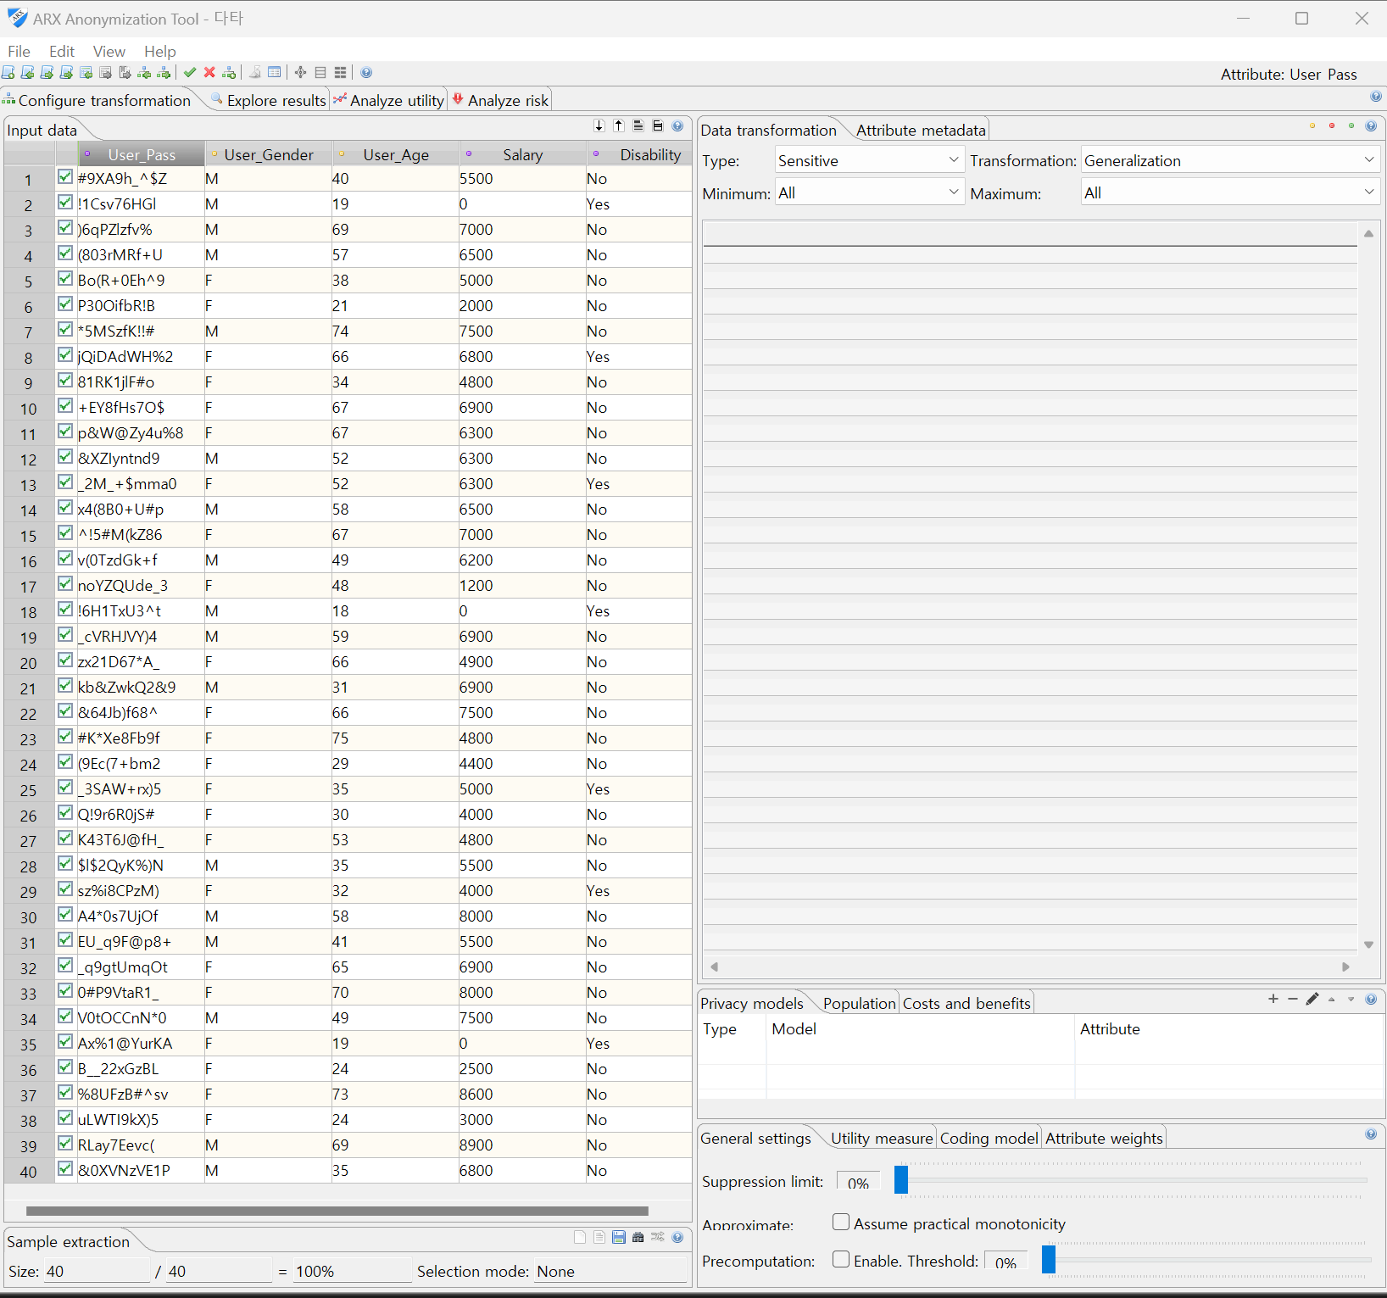Switch to the Explore results tab
The width and height of the screenshot is (1387, 1298).
(x=269, y=100)
